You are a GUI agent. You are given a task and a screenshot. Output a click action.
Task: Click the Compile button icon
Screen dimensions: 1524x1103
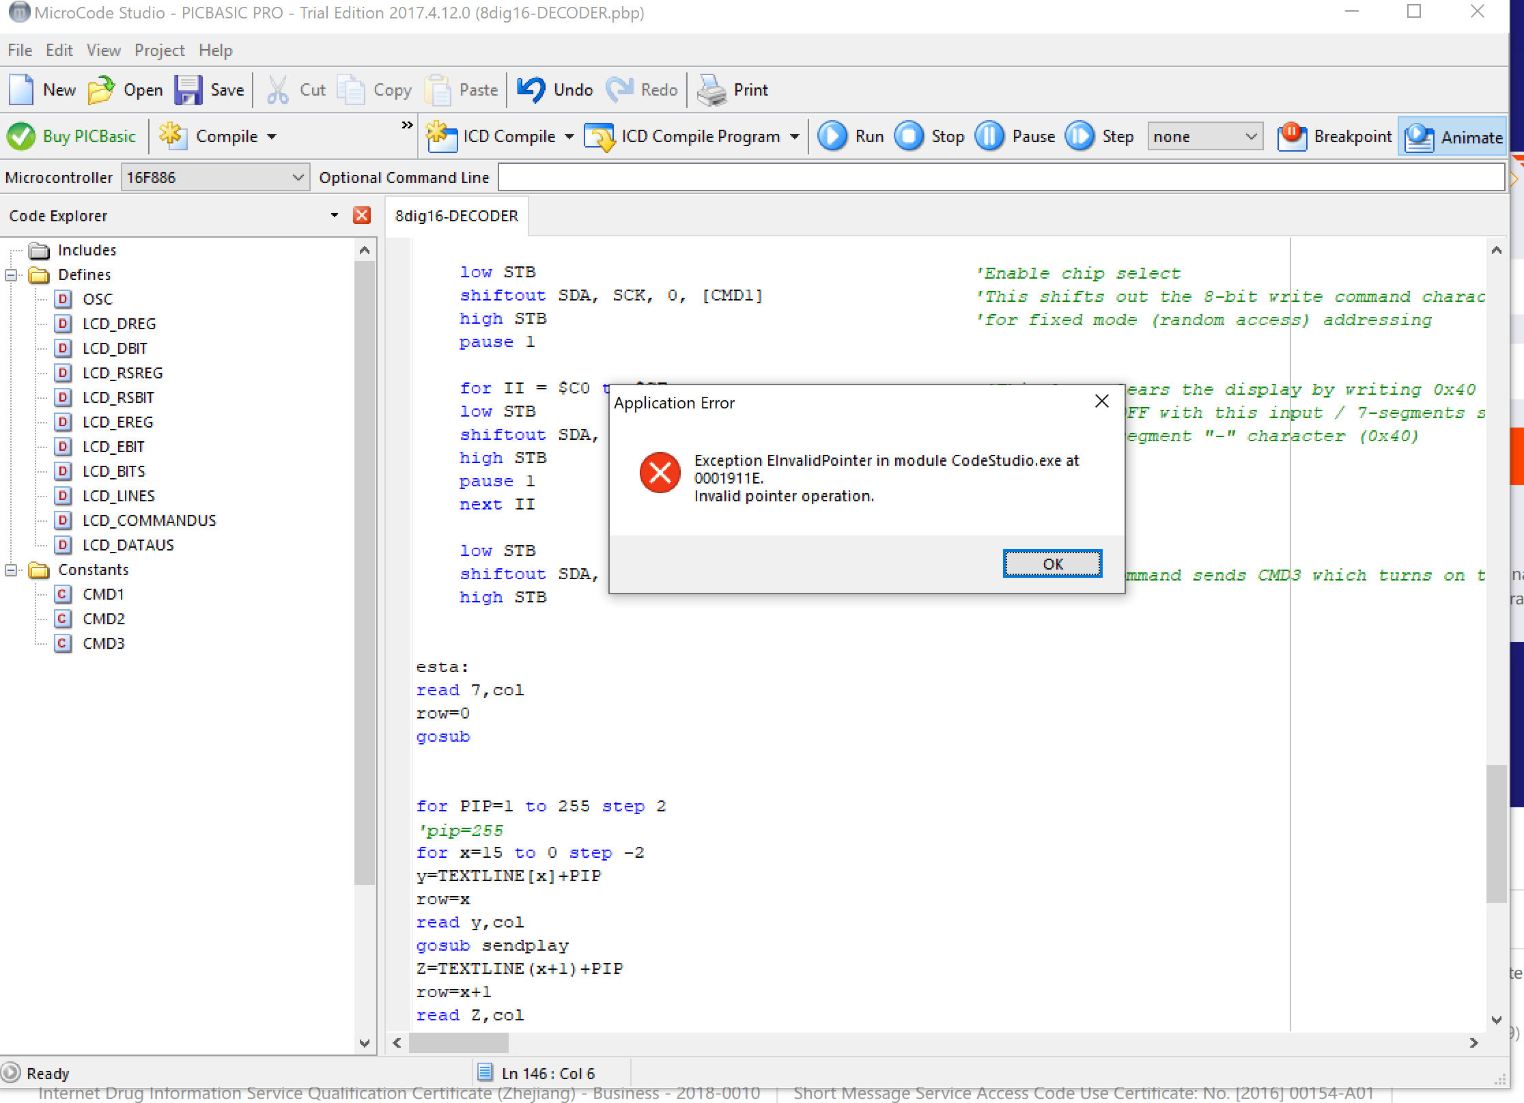(x=174, y=136)
